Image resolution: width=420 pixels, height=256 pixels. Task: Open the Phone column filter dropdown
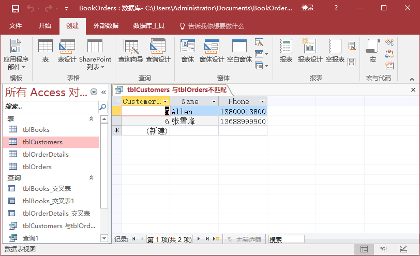coord(262,102)
